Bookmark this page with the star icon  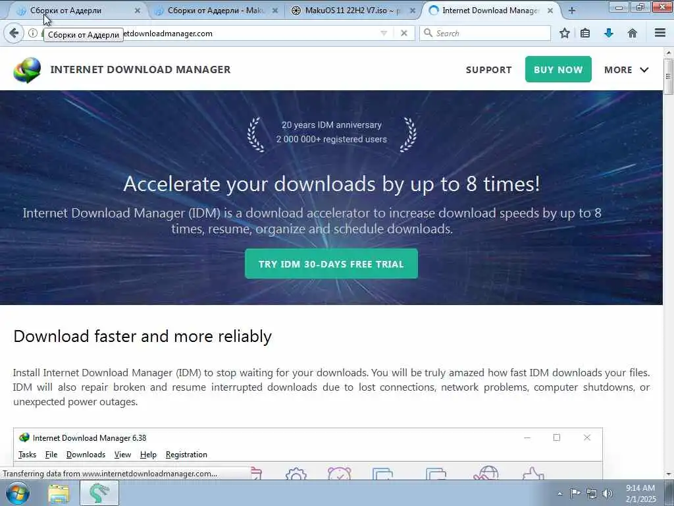coord(564,33)
